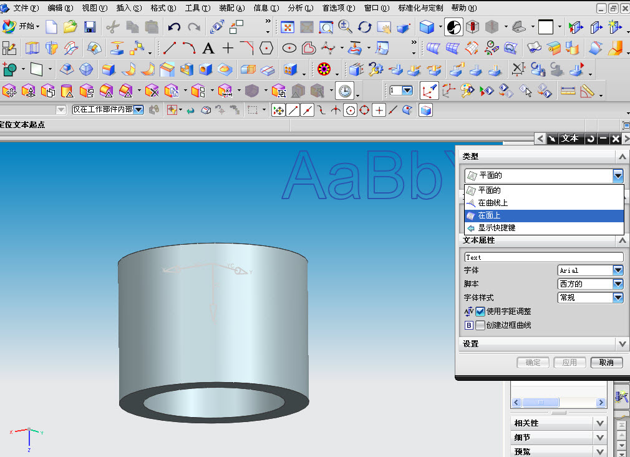The height and width of the screenshot is (457, 630).
Task: Select the Arc curve tool
Action: pos(189,48)
